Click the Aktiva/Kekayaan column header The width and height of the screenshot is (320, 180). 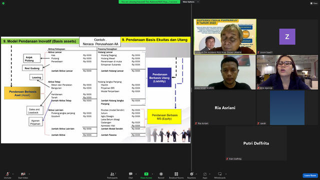pyautogui.click(x=56, y=49)
